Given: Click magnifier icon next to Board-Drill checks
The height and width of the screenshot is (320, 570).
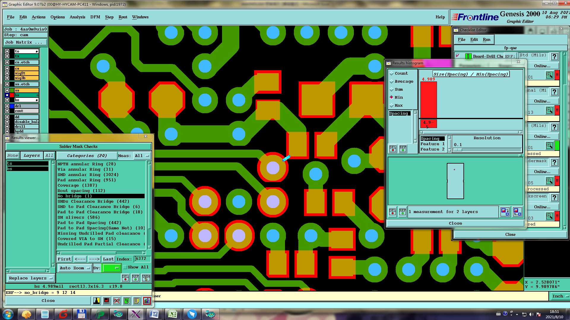Looking at the screenshot, I should point(549,75).
